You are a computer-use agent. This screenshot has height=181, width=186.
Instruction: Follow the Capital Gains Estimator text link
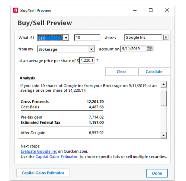57,157
